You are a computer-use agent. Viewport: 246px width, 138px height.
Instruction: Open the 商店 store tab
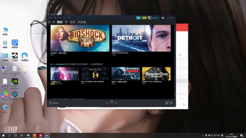click(x=59, y=22)
